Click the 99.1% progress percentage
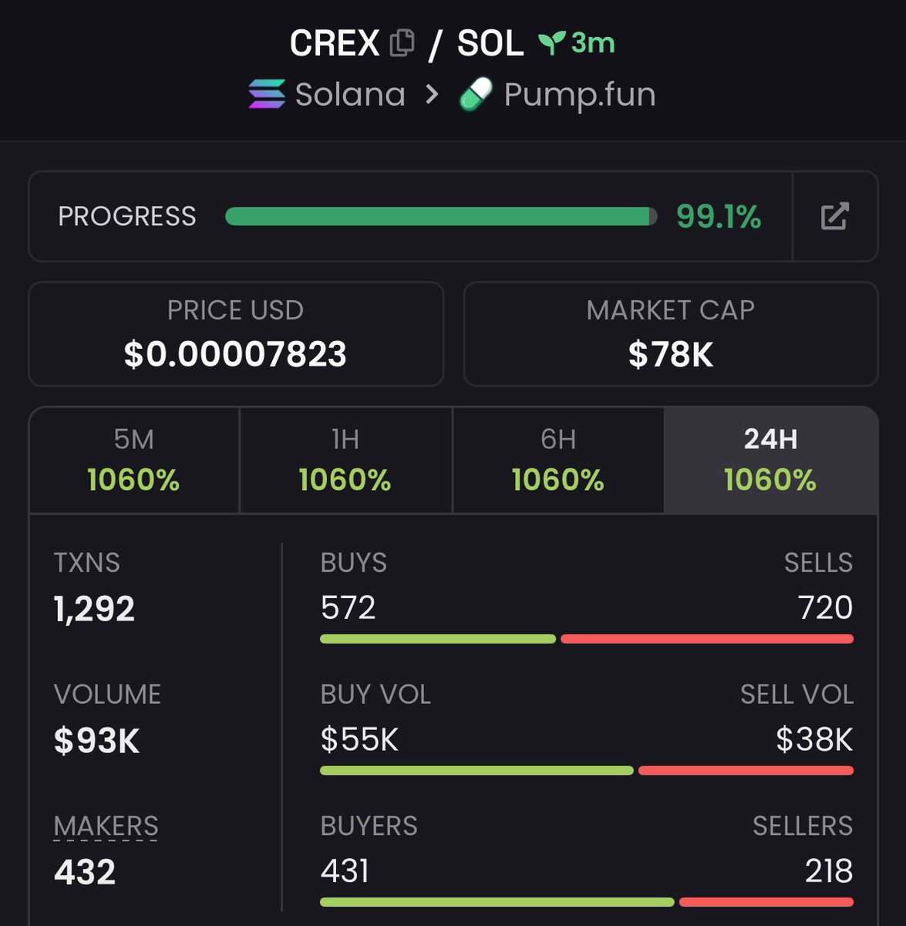The width and height of the screenshot is (906, 926). pos(718,217)
